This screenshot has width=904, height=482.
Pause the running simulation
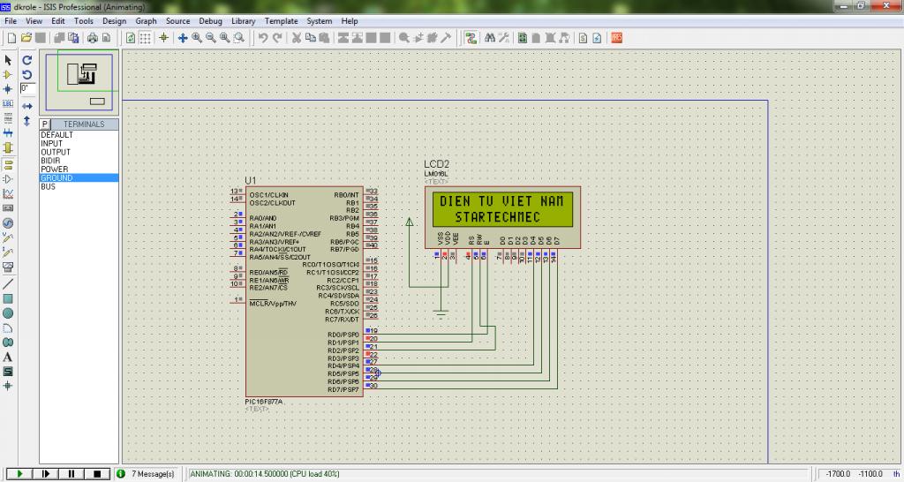point(72,474)
